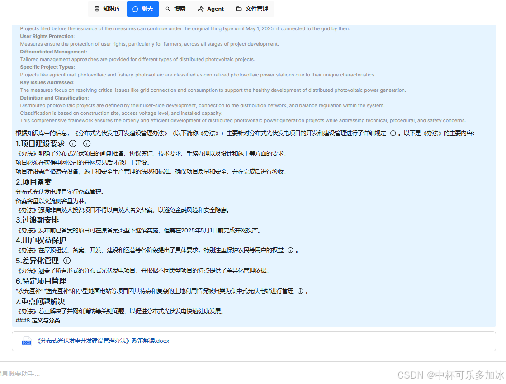Click the 'Definition and Classification:' label

click(55, 98)
